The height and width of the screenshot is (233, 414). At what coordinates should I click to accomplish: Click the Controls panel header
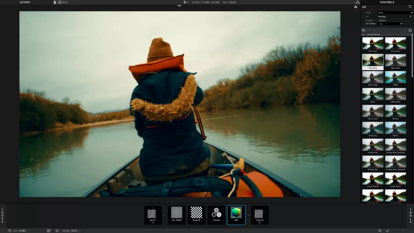(387, 2)
